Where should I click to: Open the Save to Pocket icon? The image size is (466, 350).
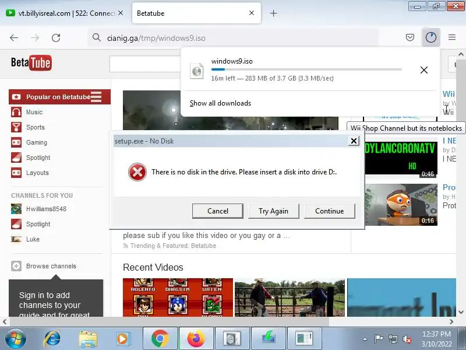[x=410, y=37]
